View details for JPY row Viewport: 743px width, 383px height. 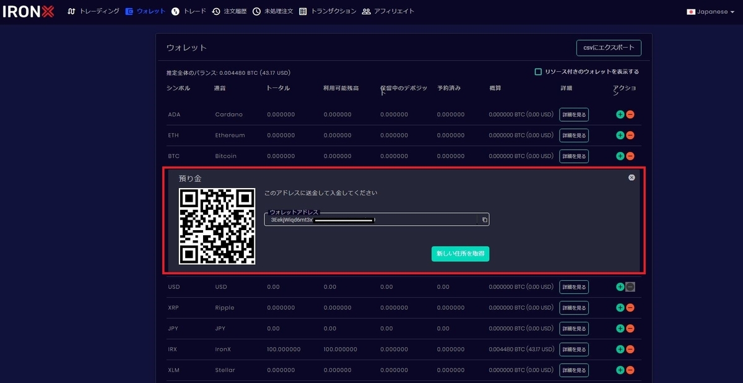pyautogui.click(x=574, y=329)
